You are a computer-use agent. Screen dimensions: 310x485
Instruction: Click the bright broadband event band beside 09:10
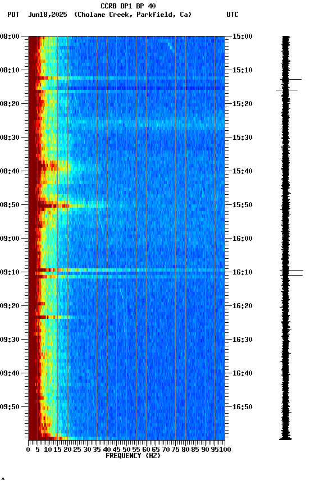click(x=126, y=271)
